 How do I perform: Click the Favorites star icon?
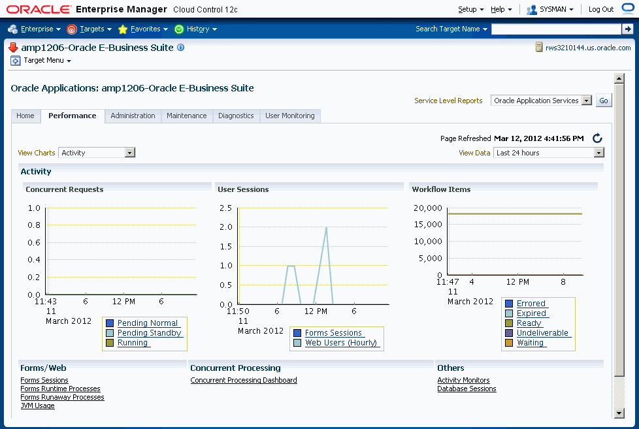pos(123,29)
